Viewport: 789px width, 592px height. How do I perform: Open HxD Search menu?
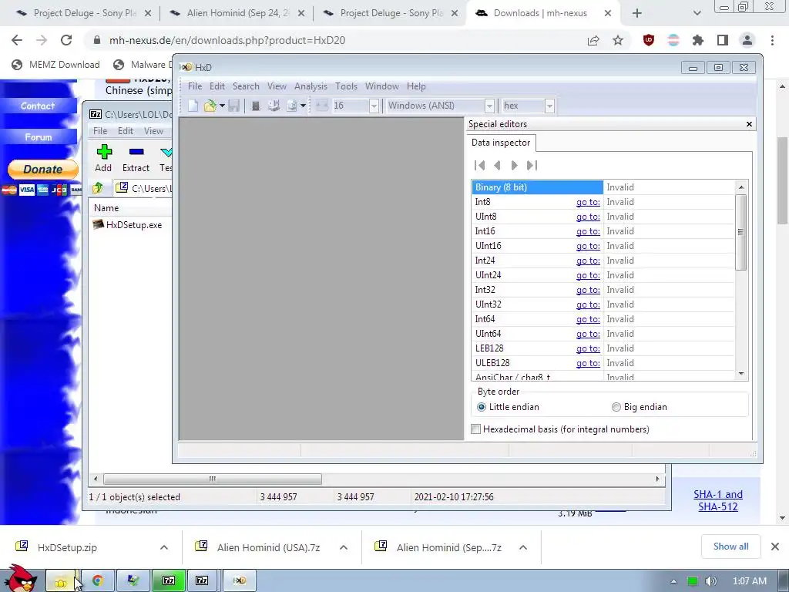[x=246, y=86]
